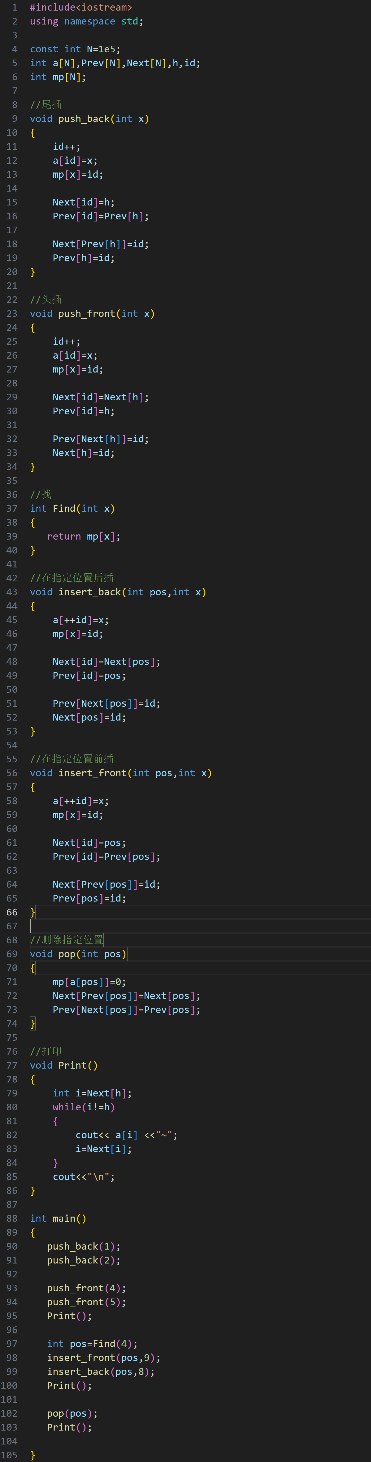Image resolution: width=371 pixels, height=1462 pixels.
Task: Click the 'Prev[Next[pos]]=id;' statement
Action: tap(107, 703)
